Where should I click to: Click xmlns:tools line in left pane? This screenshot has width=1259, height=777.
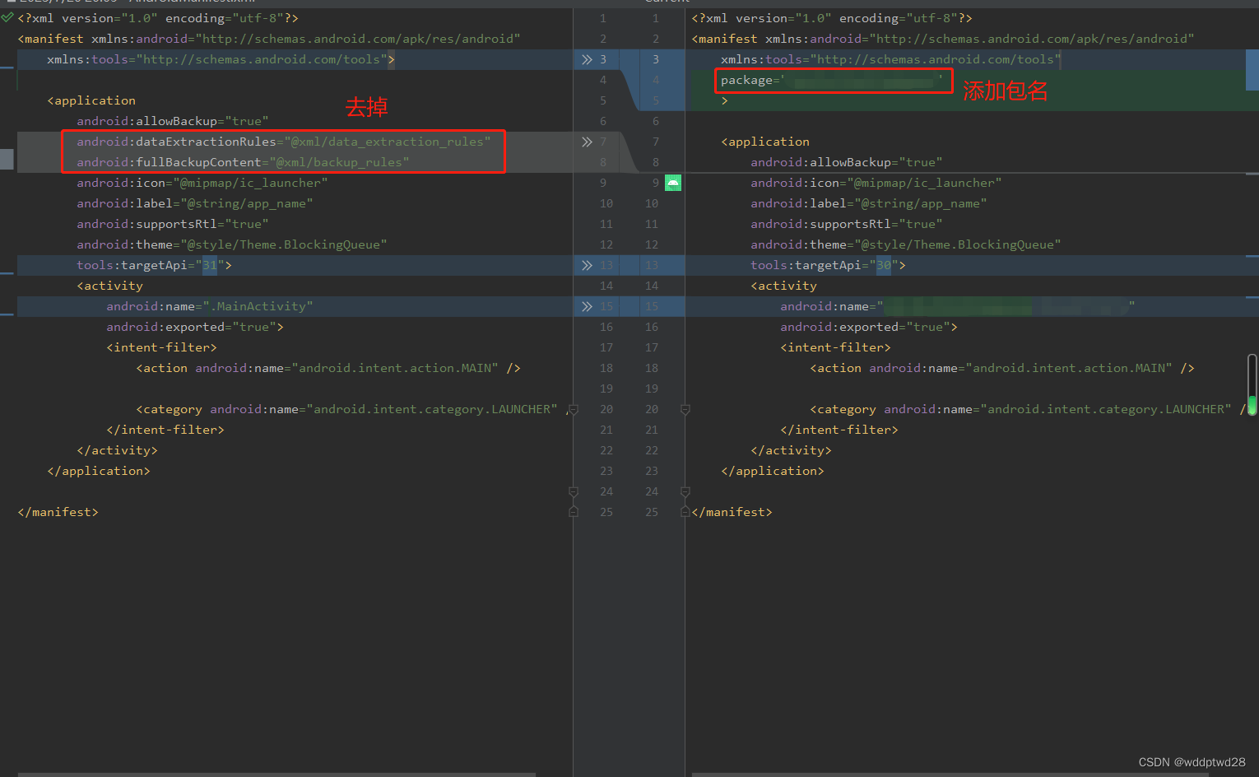[221, 59]
